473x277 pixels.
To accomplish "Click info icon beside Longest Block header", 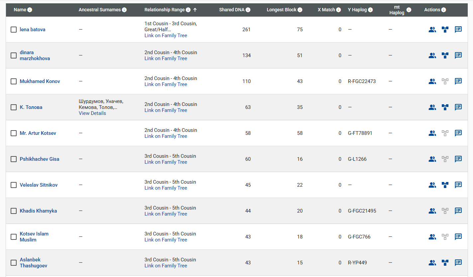I will [x=300, y=10].
